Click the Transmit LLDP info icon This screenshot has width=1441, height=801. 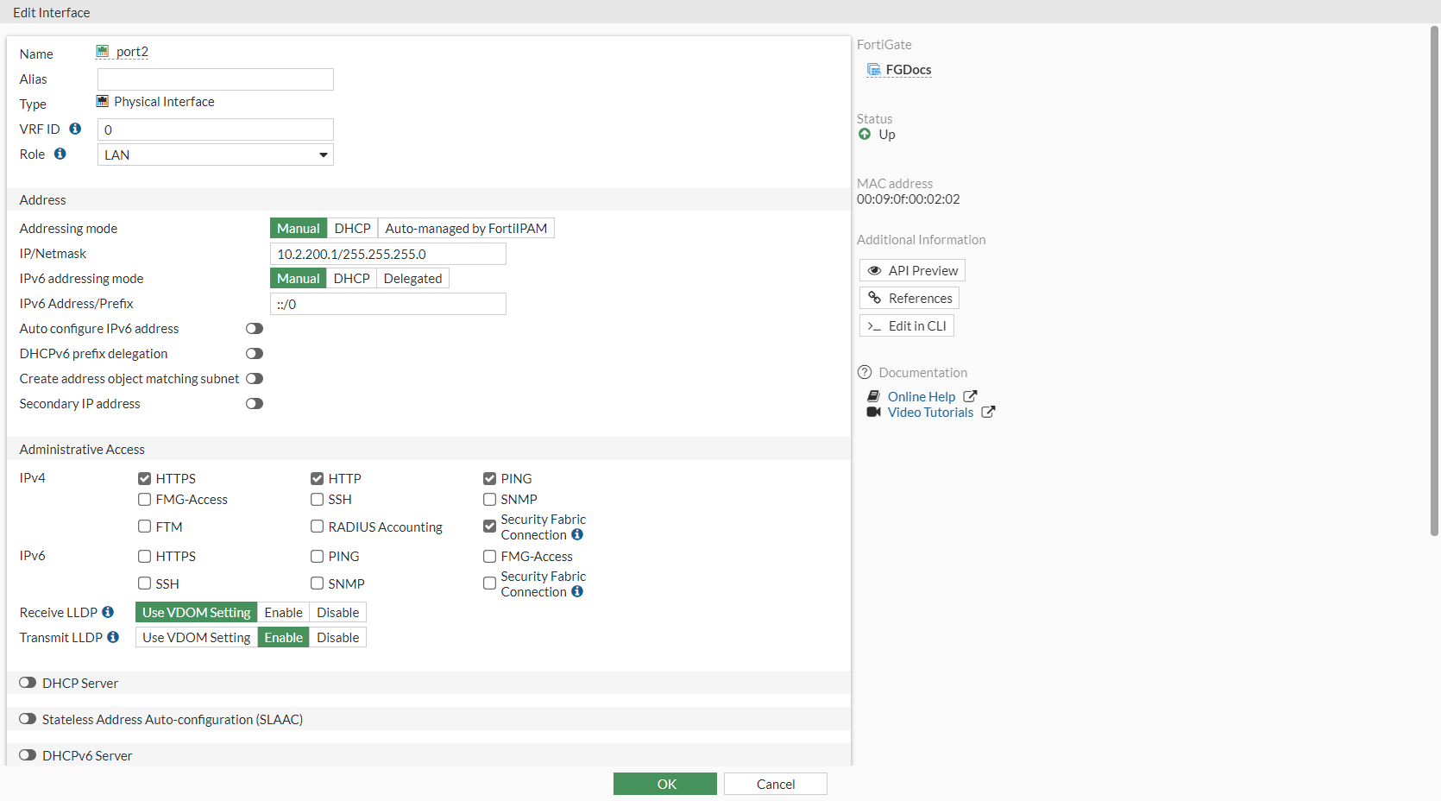(x=113, y=637)
